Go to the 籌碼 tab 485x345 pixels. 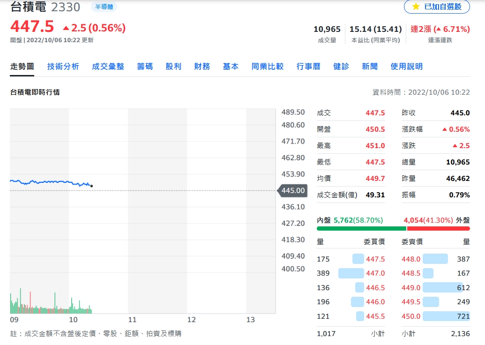(x=145, y=67)
